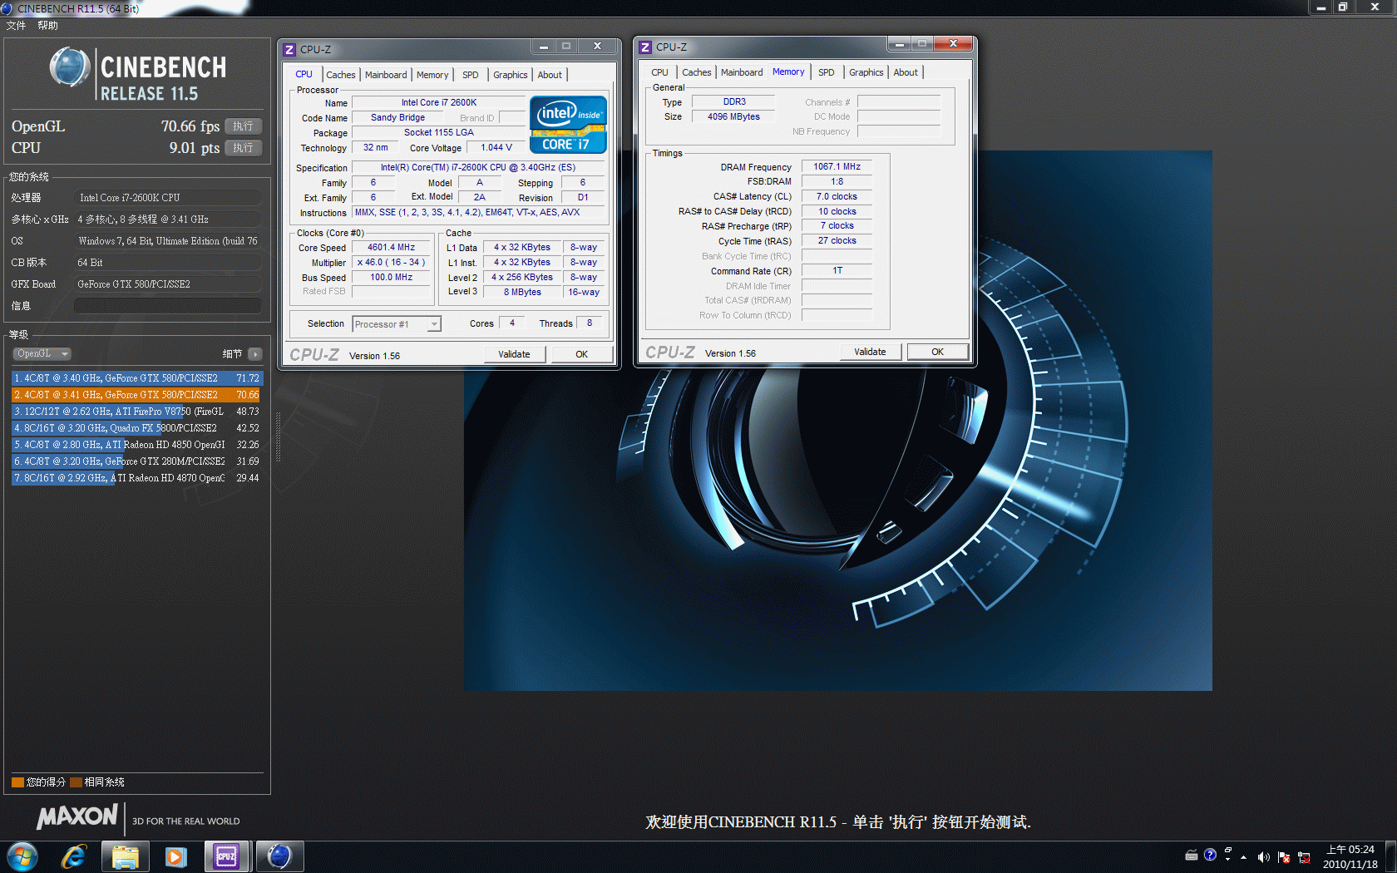Image resolution: width=1397 pixels, height=873 pixels.
Task: Click OK in the Memory CPU-Z window
Action: coord(937,352)
